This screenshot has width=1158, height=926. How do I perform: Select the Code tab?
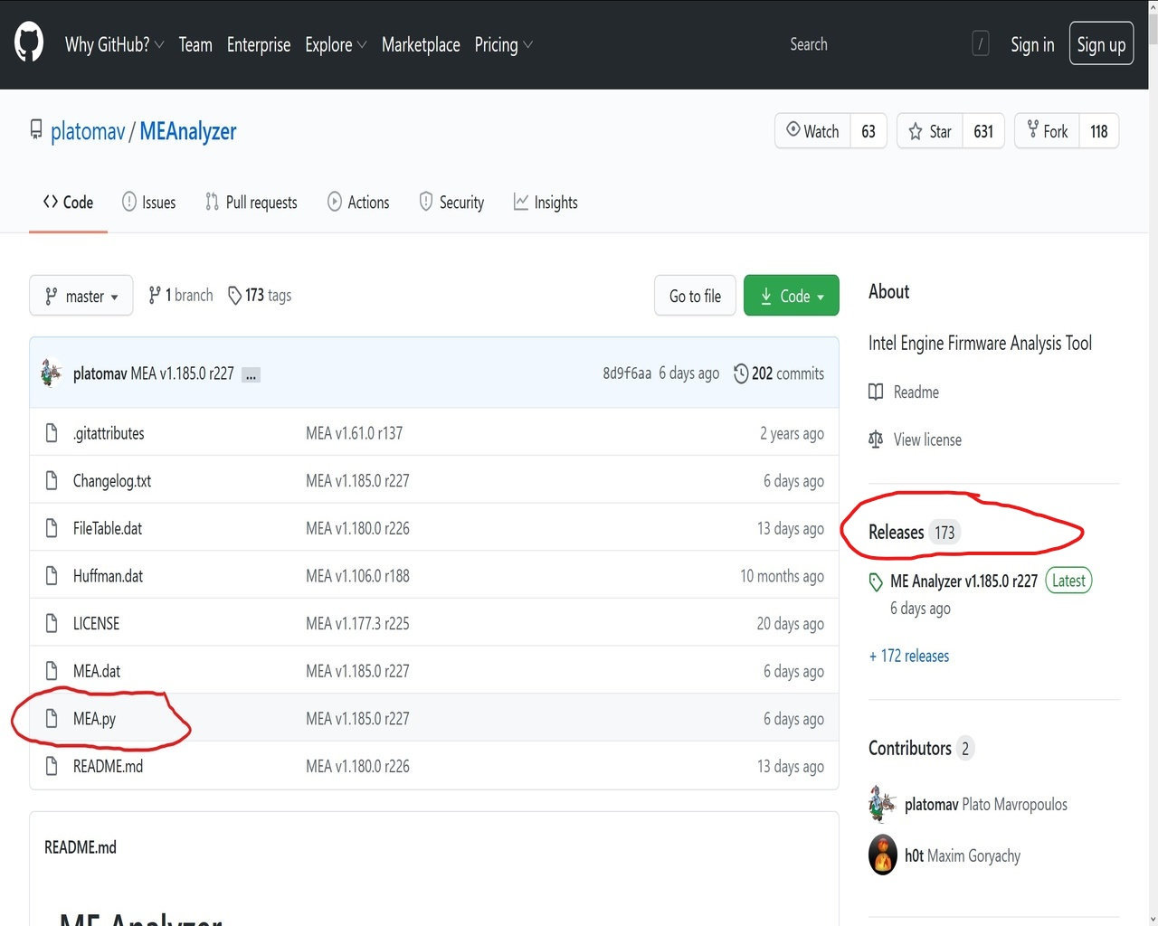click(68, 203)
